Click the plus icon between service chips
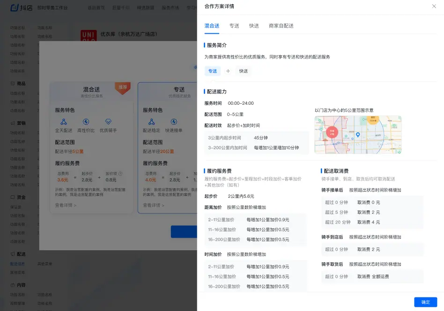The width and height of the screenshot is (444, 311). click(x=228, y=71)
